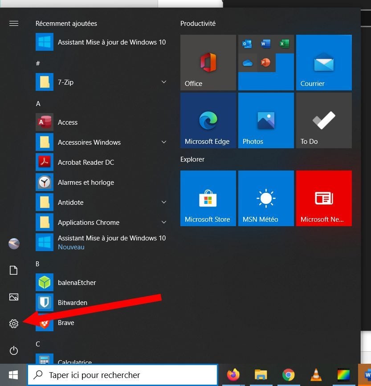Launch balenaEtcher from the list
The height and width of the screenshot is (386, 371).
tap(102, 282)
